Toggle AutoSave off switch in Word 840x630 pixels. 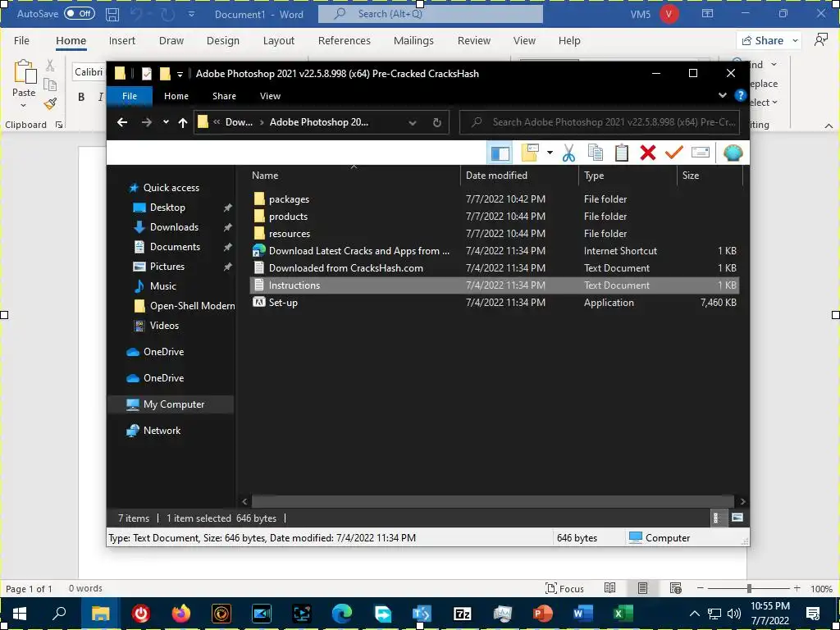pos(80,13)
